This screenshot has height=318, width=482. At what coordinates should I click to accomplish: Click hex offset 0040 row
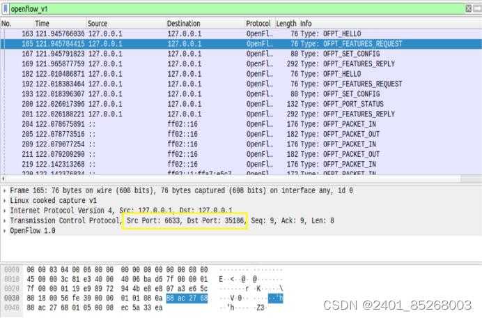point(12,308)
